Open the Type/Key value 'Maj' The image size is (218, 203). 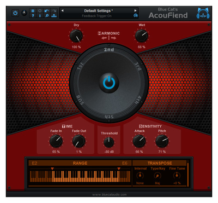pyautogui.click(x=158, y=183)
